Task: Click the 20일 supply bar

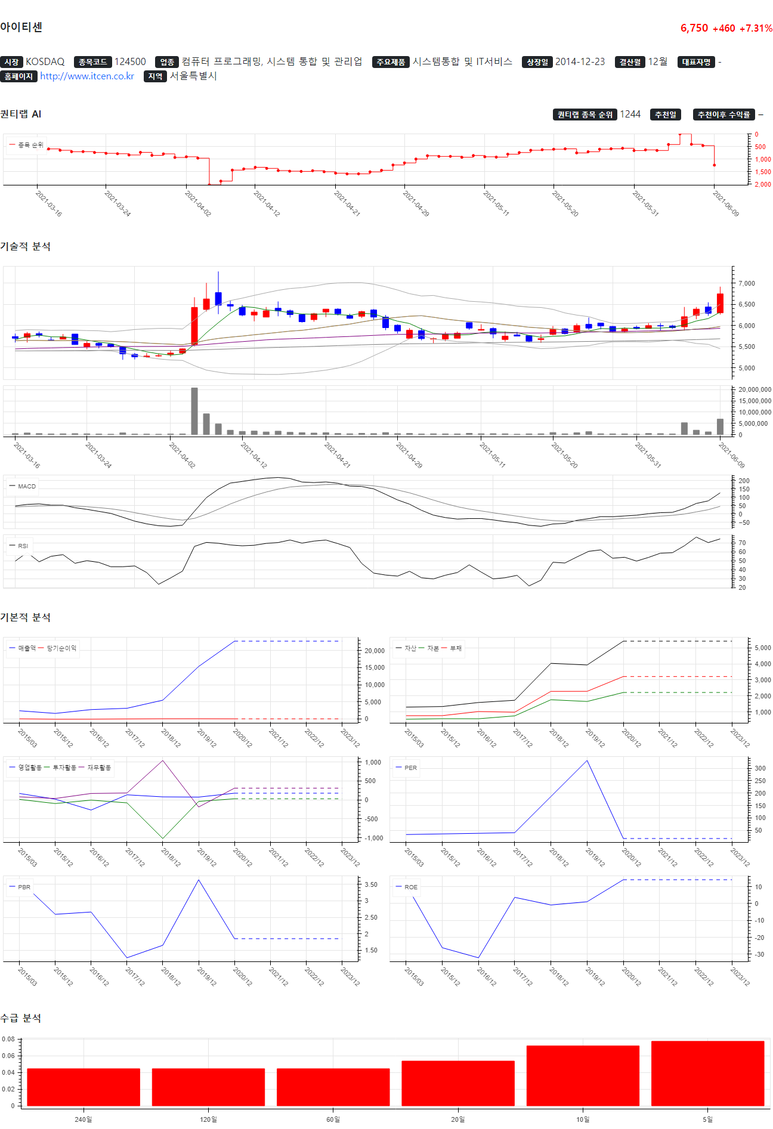Action: coord(458,1083)
